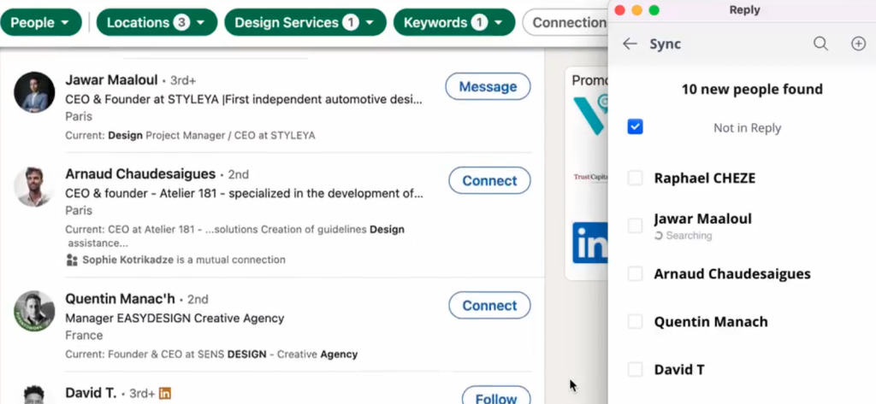Image resolution: width=876 pixels, height=404 pixels.
Task: Expand the People filter dropdown
Action: click(40, 23)
